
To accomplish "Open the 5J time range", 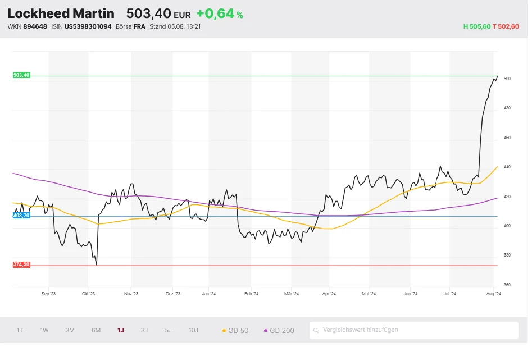I will pos(168,330).
